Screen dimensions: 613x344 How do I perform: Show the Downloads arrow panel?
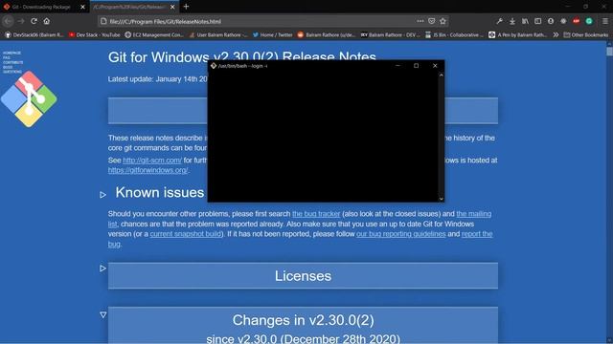click(512, 21)
